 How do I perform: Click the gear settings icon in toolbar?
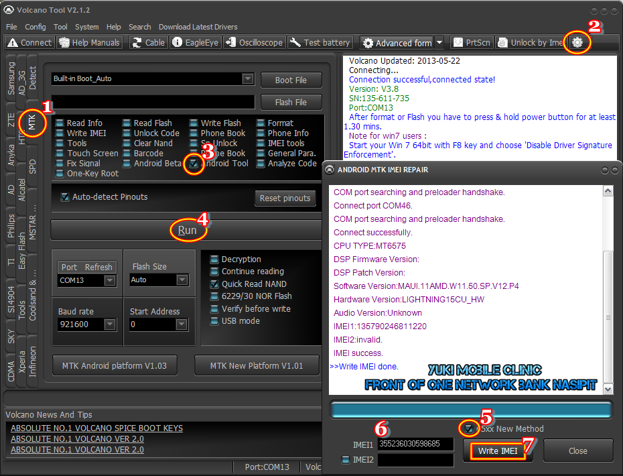tap(577, 42)
